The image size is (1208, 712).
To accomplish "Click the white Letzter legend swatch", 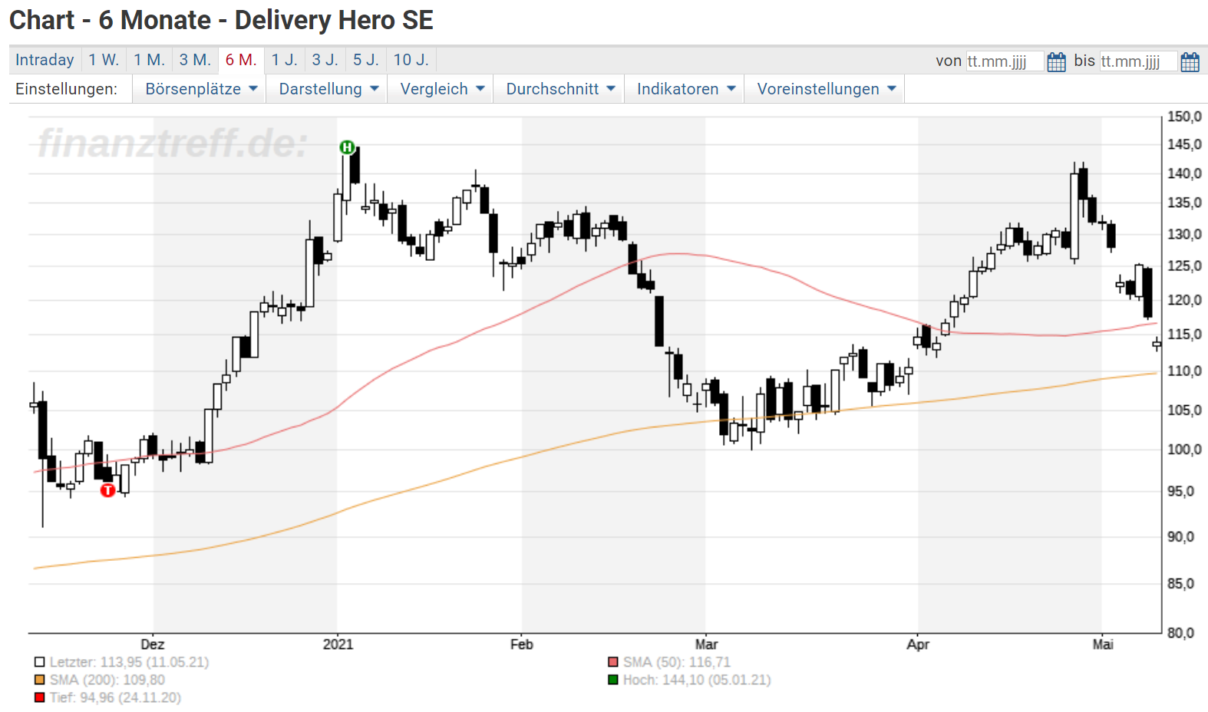I will [39, 662].
